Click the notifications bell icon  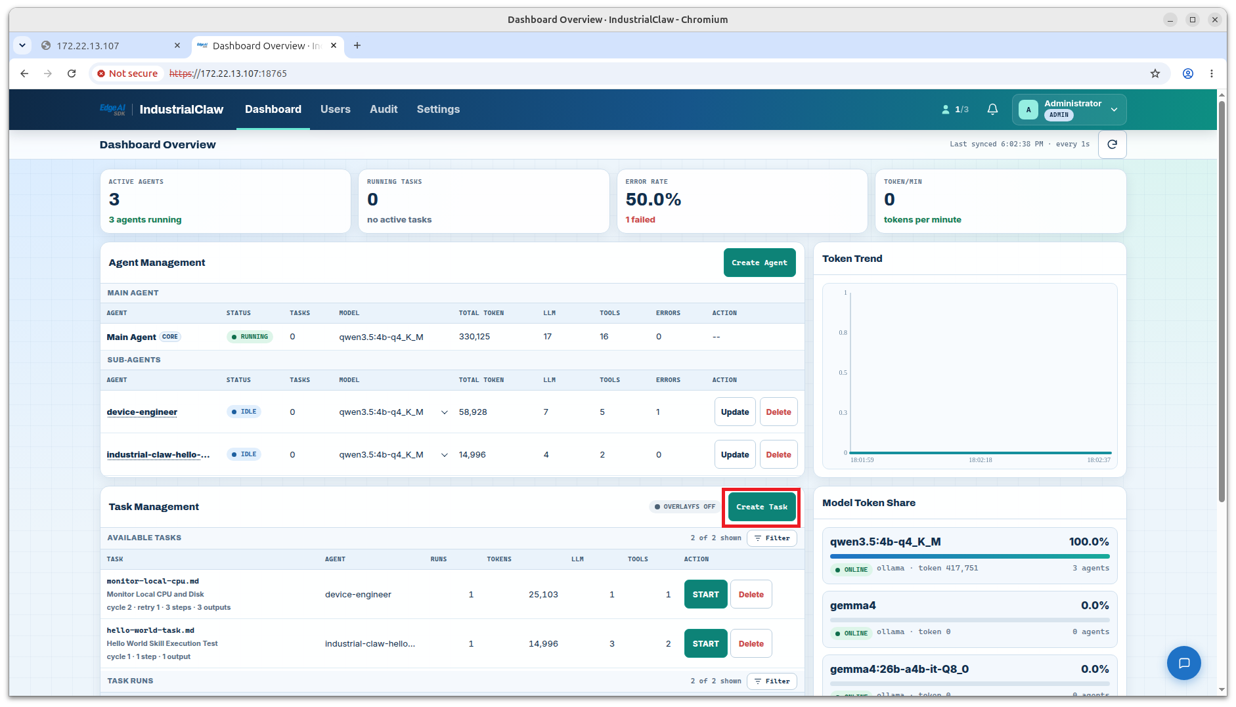click(x=992, y=110)
